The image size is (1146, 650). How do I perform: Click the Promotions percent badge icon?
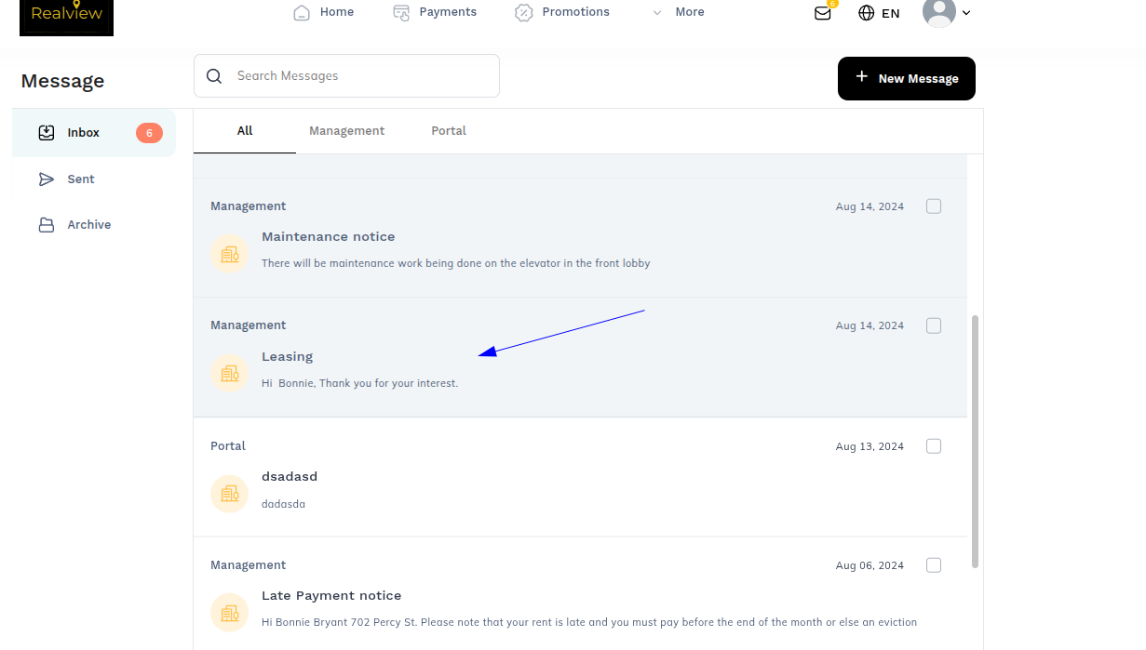coord(524,13)
